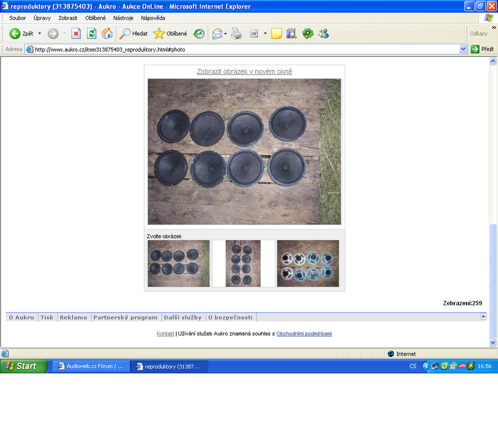498x421 pixels.
Task: Click the Windows Start button
Action: tap(24, 366)
